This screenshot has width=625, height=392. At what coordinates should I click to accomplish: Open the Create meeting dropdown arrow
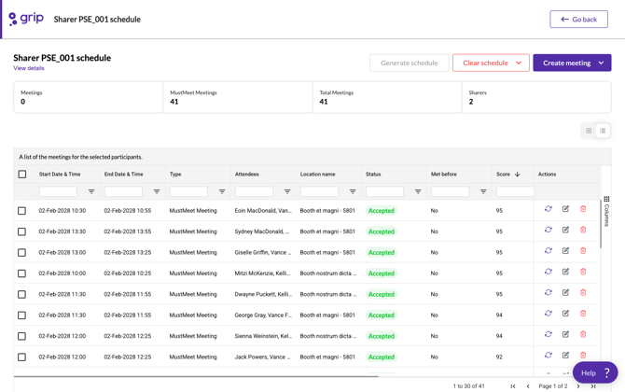point(601,63)
